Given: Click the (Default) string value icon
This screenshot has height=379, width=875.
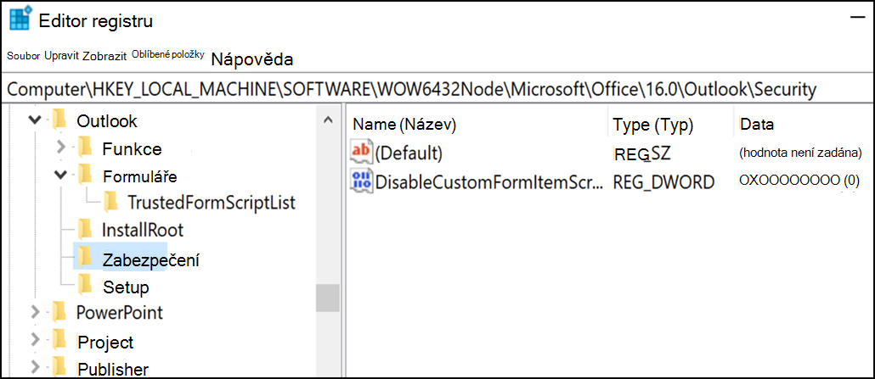Looking at the screenshot, I should (x=361, y=153).
